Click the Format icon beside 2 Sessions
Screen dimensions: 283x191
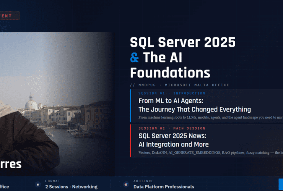[x=38, y=185]
